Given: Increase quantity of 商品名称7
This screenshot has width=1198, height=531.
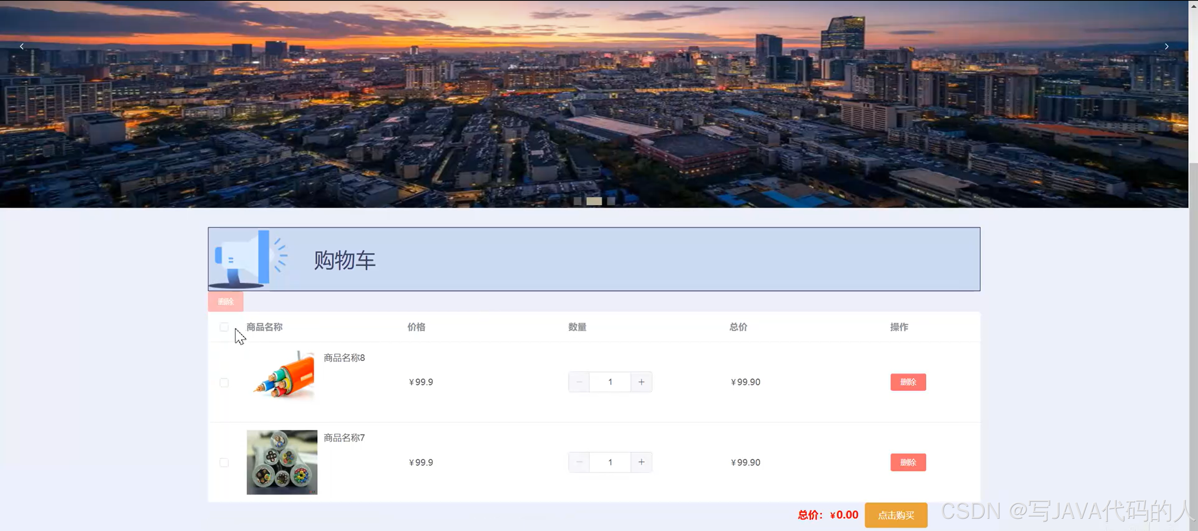Looking at the screenshot, I should point(641,462).
